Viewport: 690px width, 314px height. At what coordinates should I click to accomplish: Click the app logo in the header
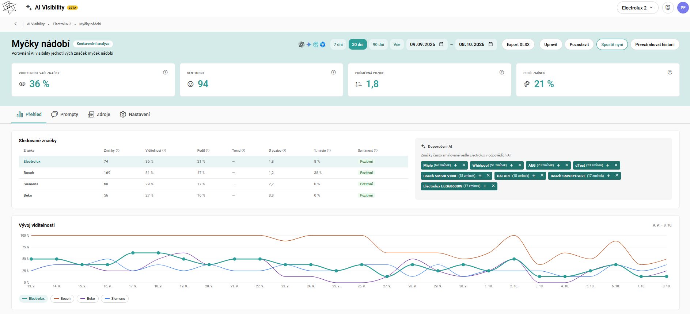(9, 8)
